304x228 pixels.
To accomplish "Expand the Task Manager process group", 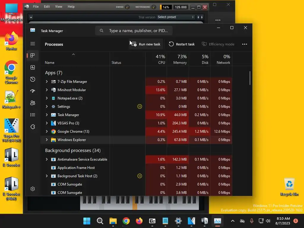I will click(x=47, y=115).
